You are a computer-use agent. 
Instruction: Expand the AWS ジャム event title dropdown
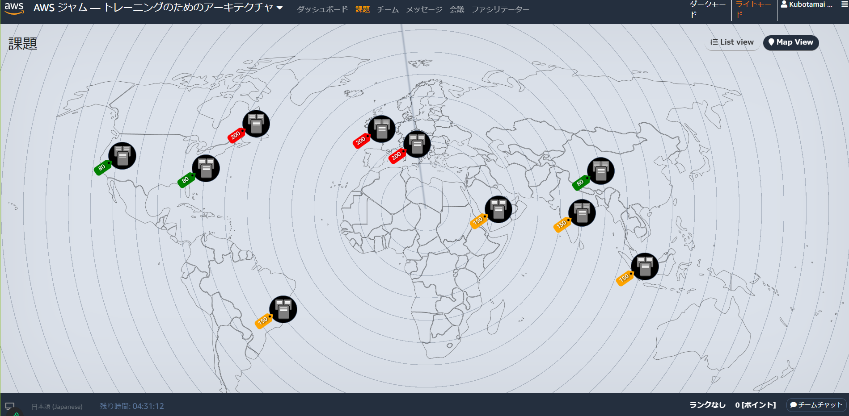(x=280, y=8)
